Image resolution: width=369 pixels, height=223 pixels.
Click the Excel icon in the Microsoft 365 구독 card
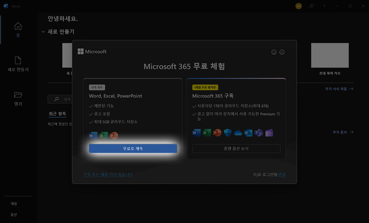coord(207,133)
